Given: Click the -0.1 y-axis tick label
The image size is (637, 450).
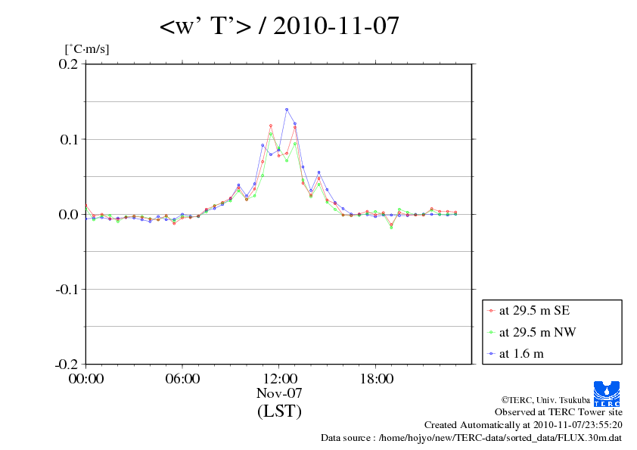Looking at the screenshot, I should tap(67, 290).
